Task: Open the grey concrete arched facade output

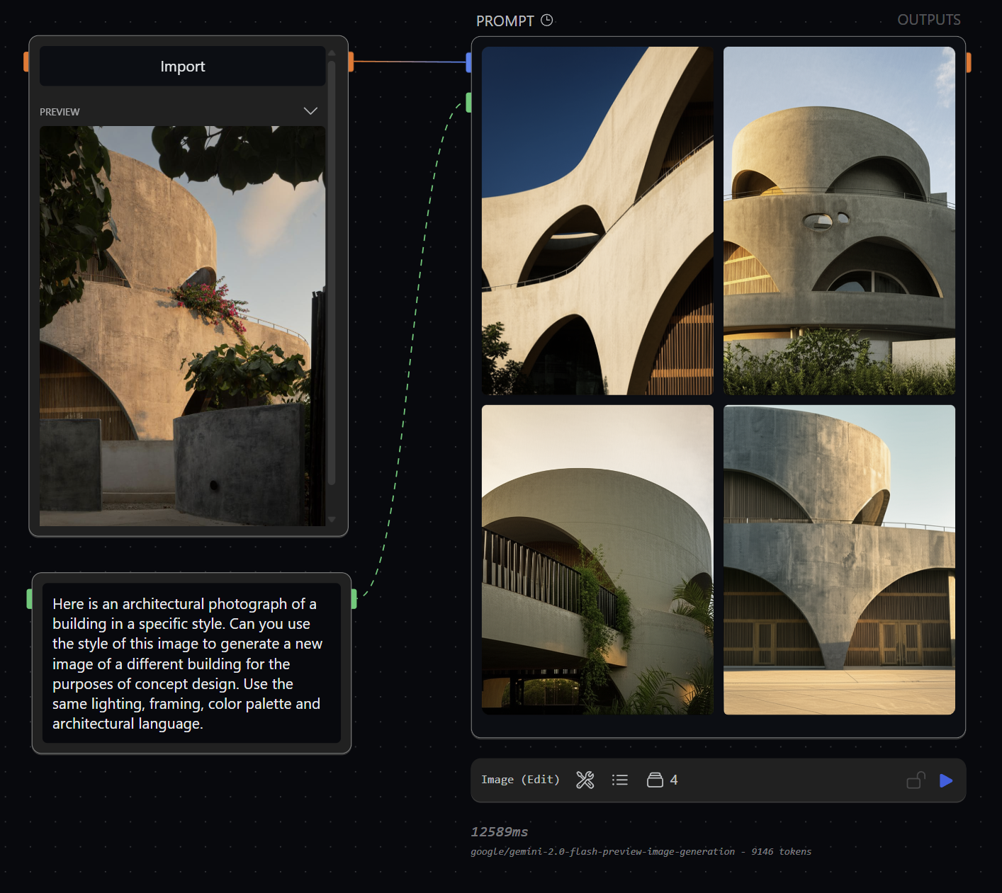Action: coord(839,559)
